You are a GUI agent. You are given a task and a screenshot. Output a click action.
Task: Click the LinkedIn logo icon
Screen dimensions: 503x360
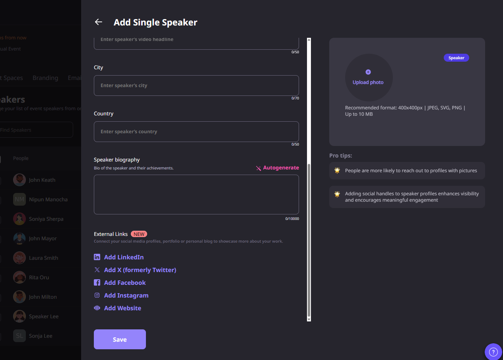coord(97,257)
